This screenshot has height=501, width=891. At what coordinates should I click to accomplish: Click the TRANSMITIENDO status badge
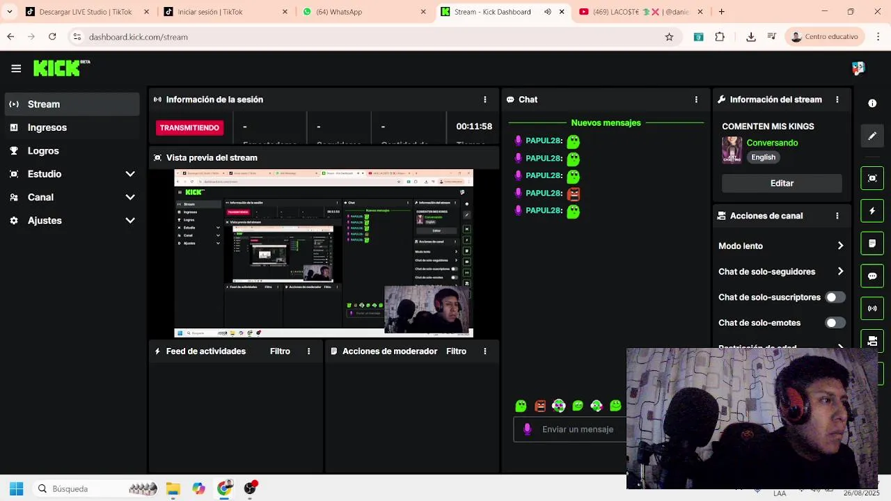tap(189, 127)
